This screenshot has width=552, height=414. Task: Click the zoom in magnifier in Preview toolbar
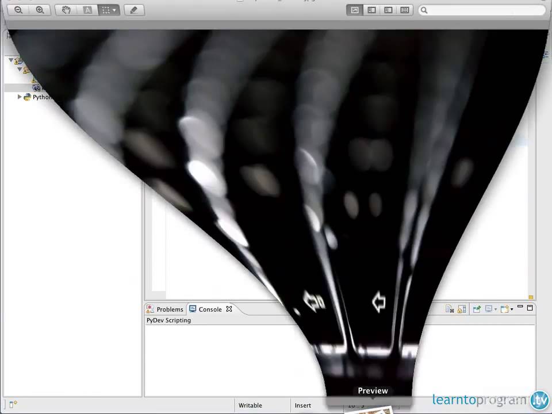[40, 10]
